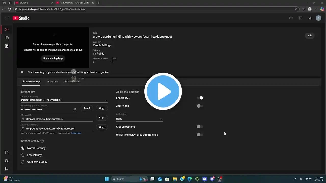Click the share arrow icon at top right
The image size is (326, 183).
(x=310, y=18)
